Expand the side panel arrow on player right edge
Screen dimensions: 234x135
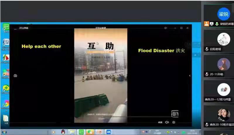click(x=189, y=76)
